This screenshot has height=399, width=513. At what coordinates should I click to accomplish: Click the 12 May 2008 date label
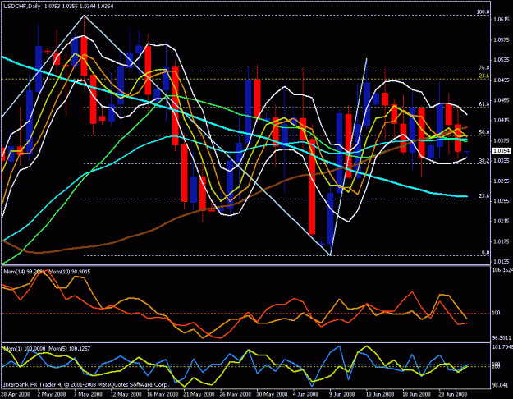126,394
